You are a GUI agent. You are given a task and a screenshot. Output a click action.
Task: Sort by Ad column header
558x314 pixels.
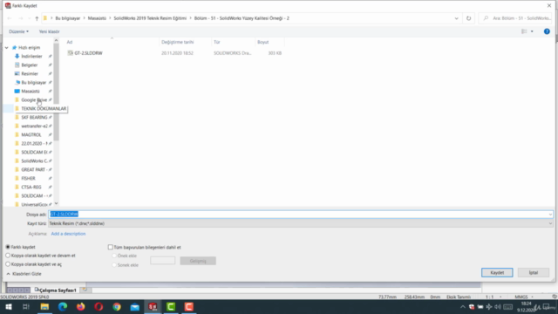pos(70,42)
